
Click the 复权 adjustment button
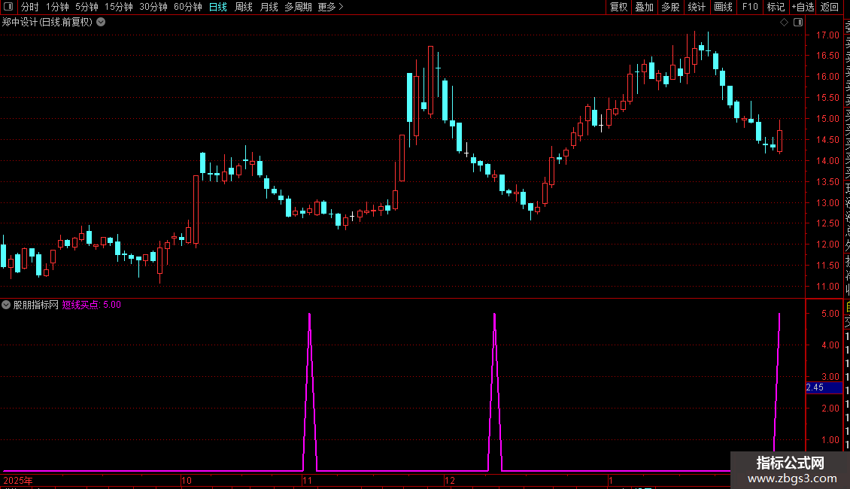tap(618, 7)
